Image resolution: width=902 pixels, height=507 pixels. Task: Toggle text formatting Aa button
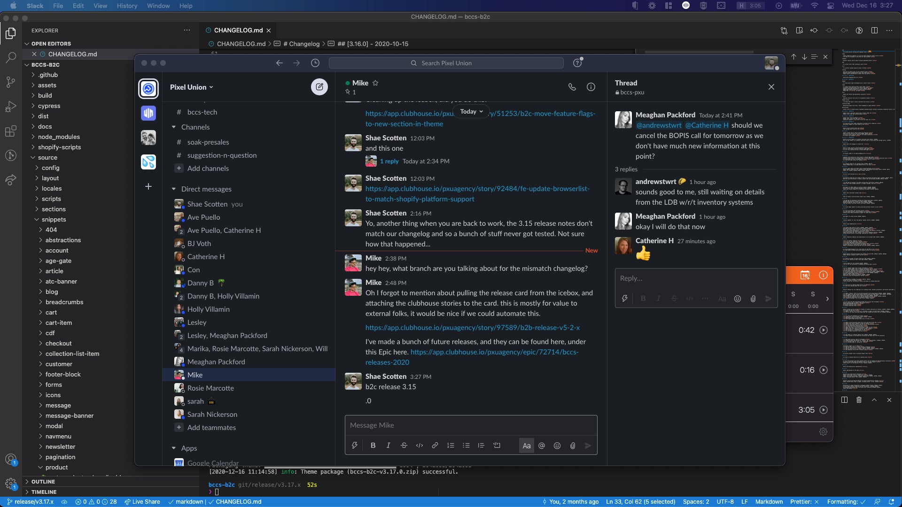tap(527, 446)
